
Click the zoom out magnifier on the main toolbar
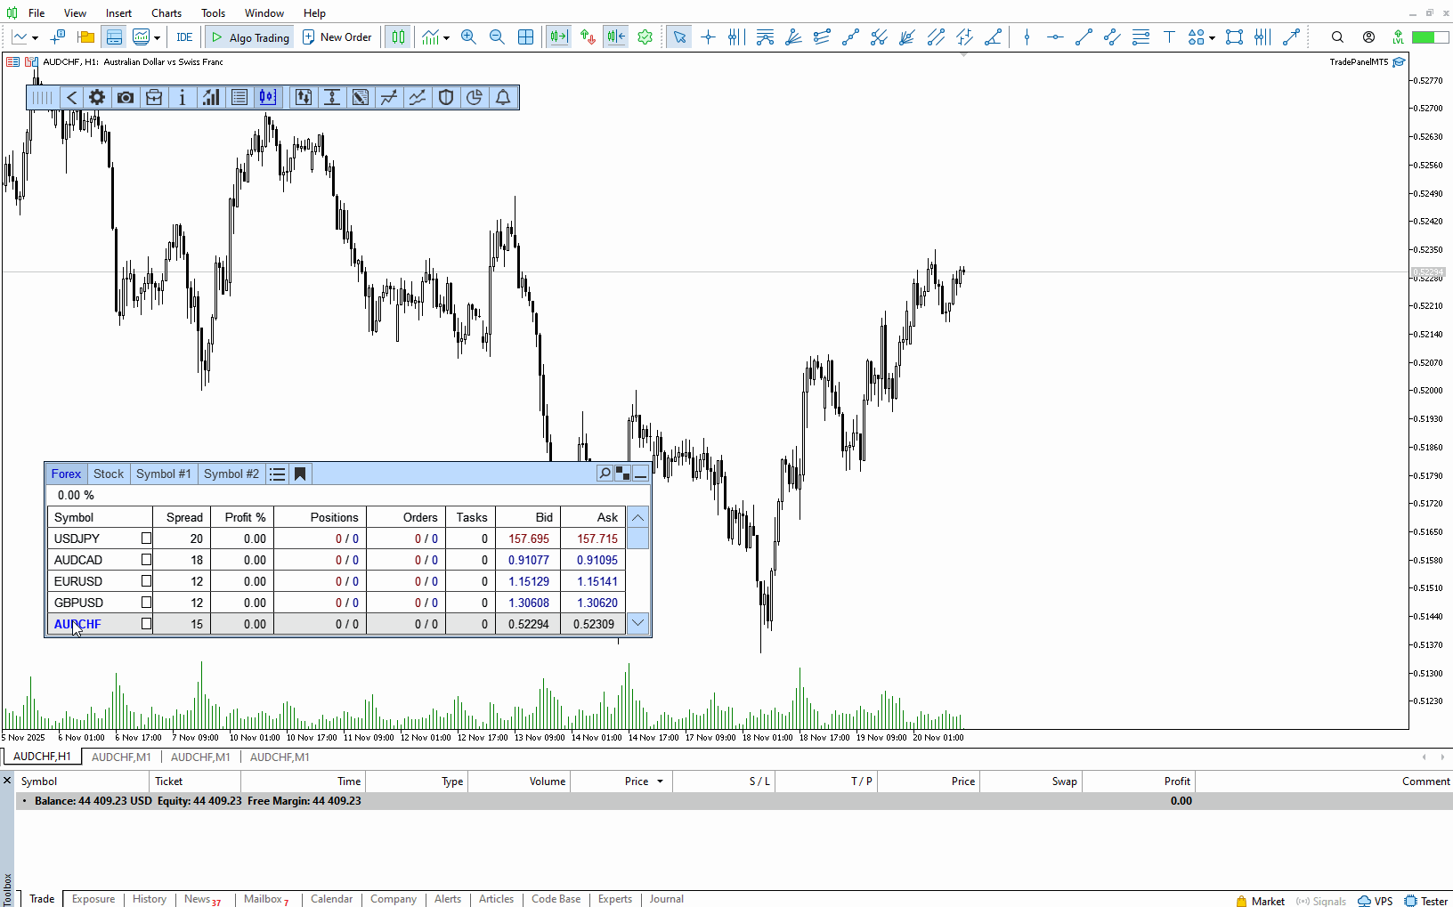point(497,37)
